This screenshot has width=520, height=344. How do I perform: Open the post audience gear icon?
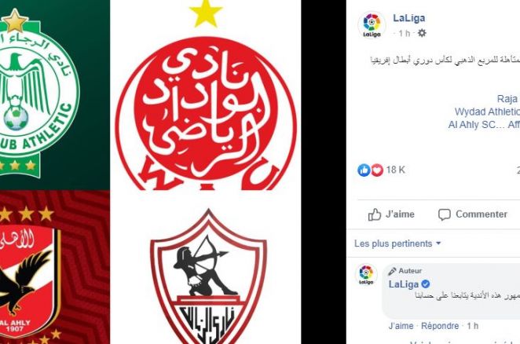point(422,33)
